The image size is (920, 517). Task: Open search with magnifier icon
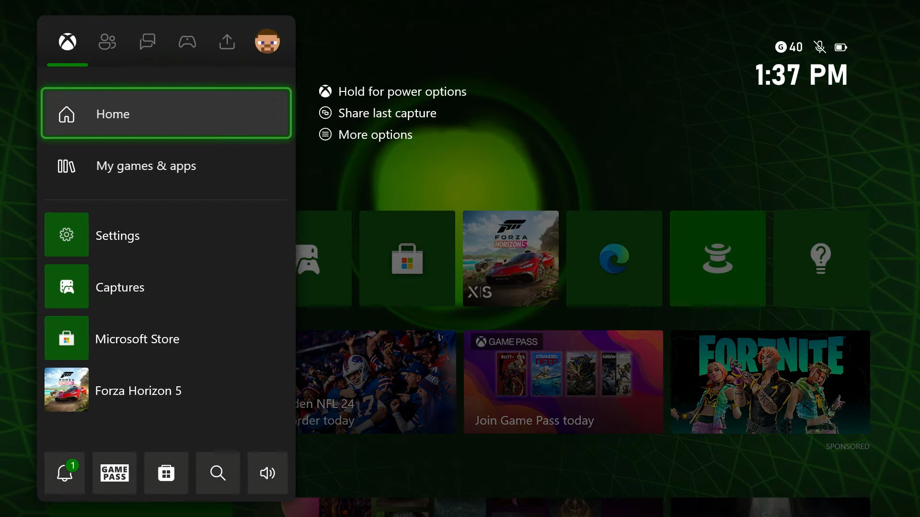(218, 473)
